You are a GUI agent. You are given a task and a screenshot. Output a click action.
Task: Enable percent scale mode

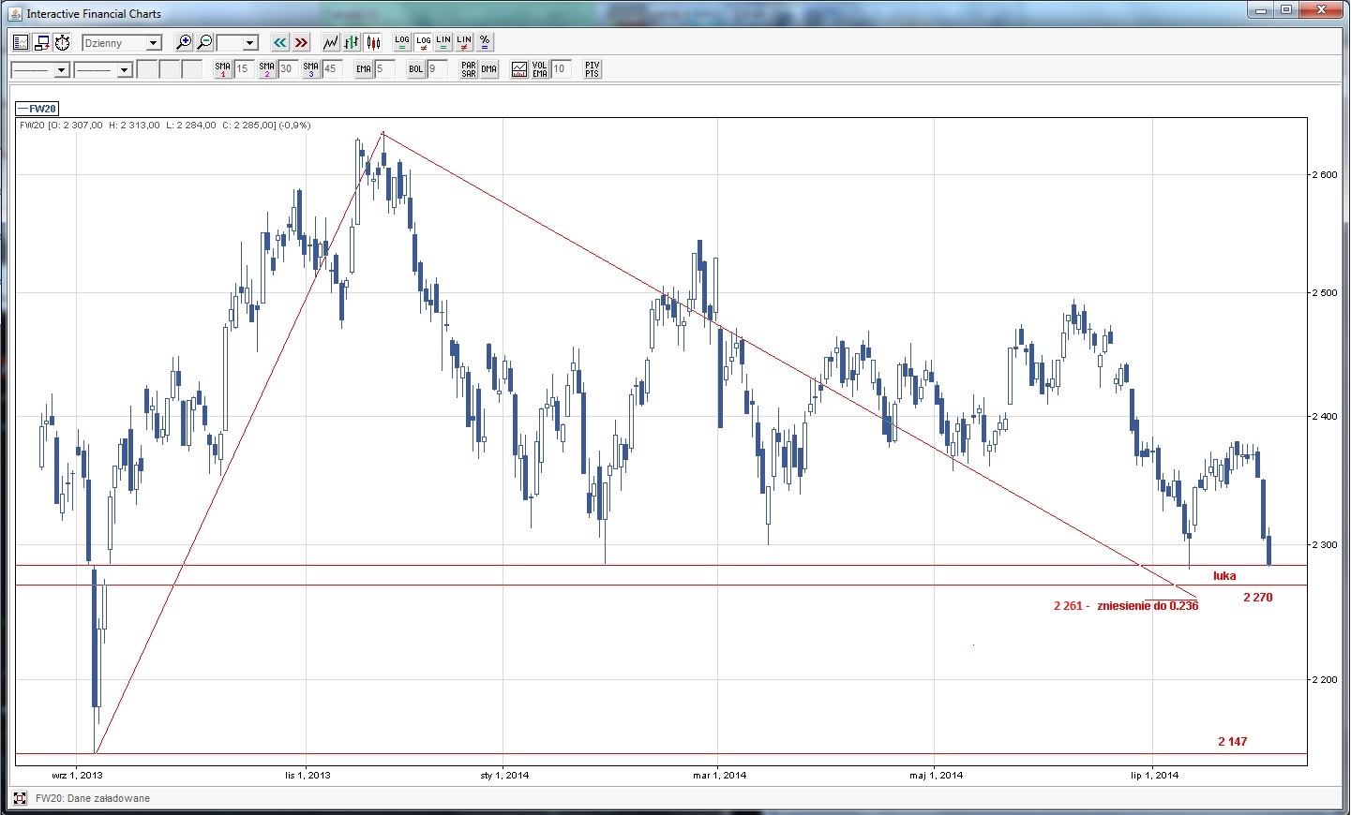[x=485, y=42]
